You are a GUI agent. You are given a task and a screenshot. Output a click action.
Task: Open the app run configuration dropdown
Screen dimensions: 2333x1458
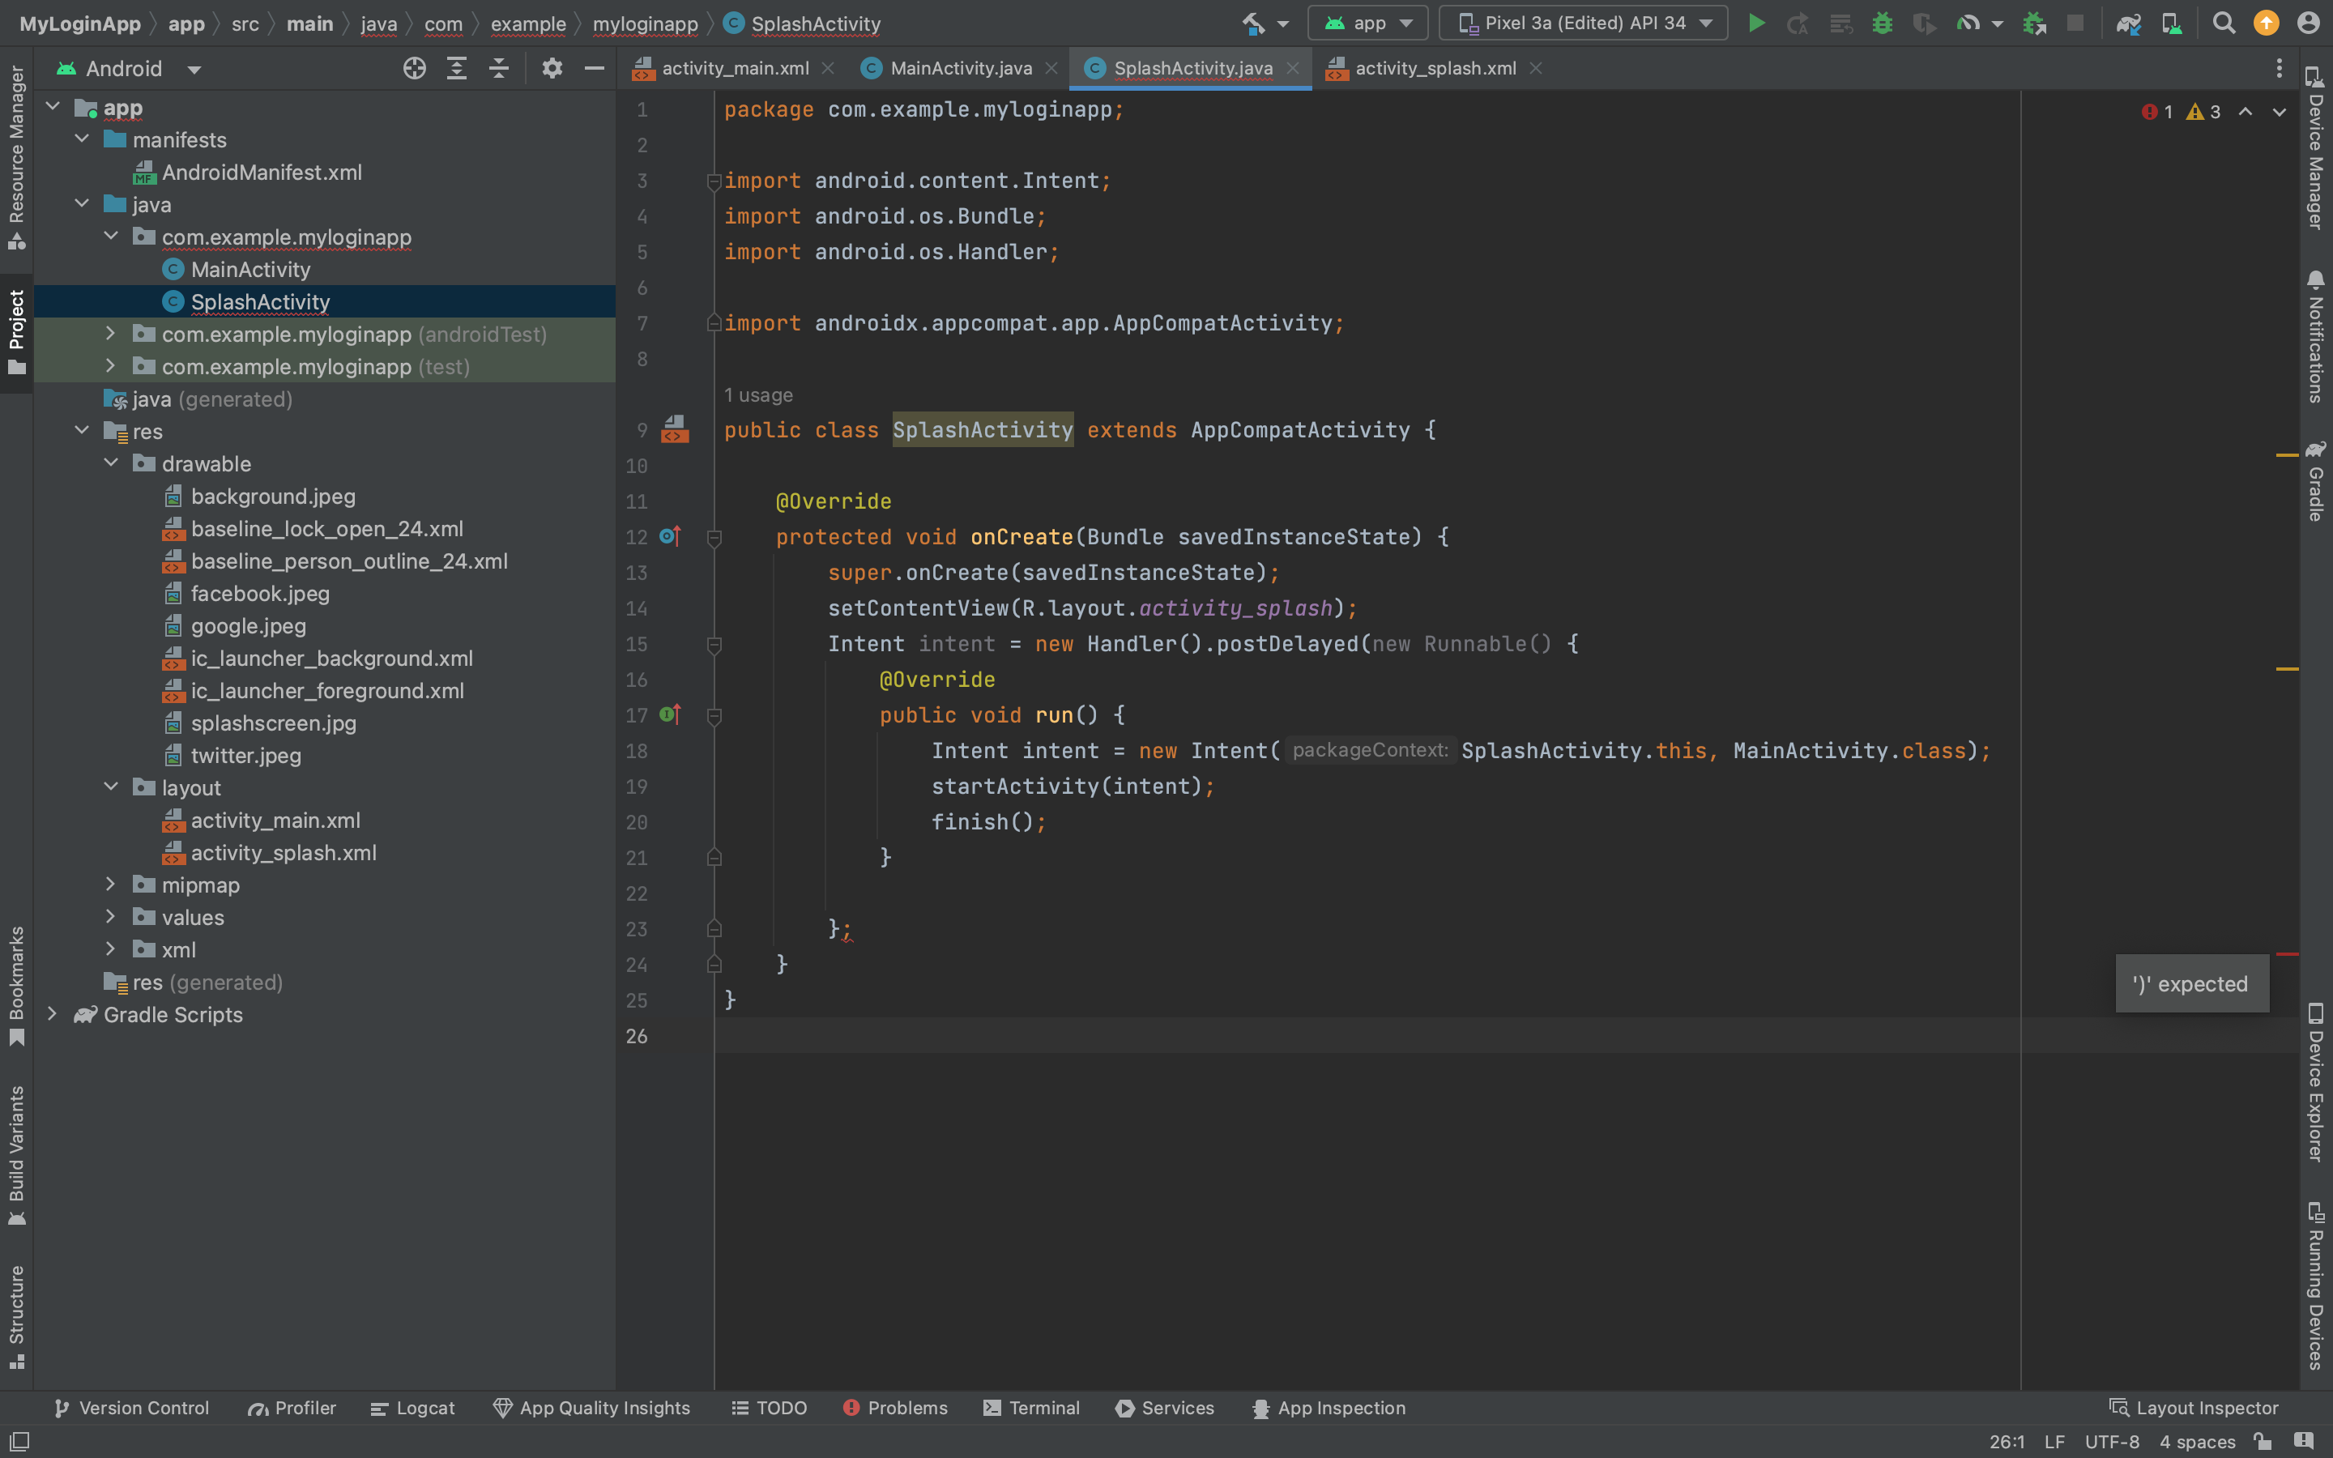[1367, 23]
